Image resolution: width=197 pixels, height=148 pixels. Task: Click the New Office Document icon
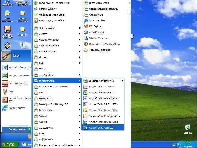pyautogui.click(x=36, y=21)
